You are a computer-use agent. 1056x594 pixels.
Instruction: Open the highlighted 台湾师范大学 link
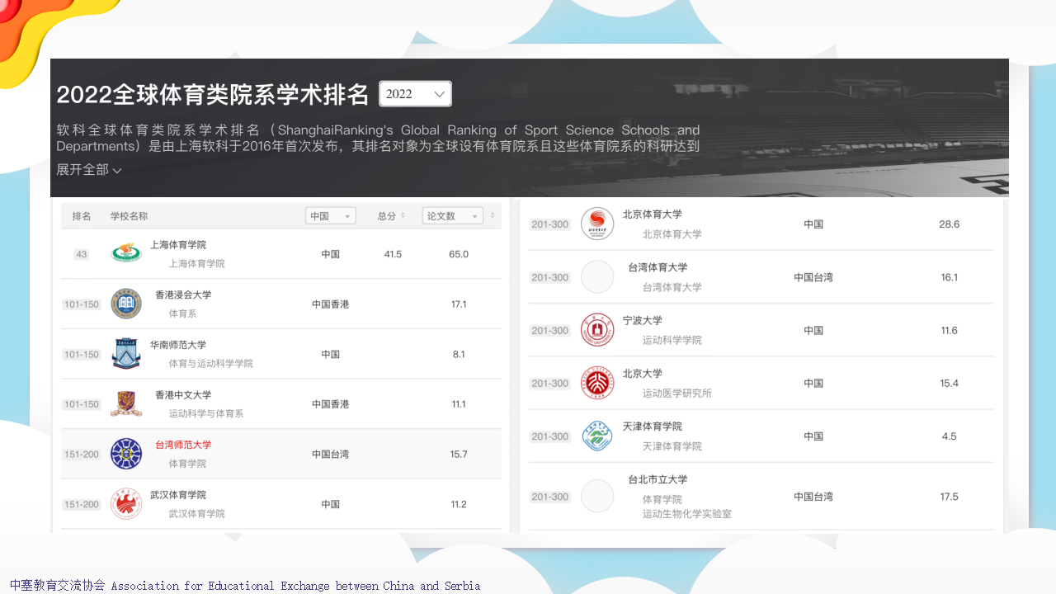[x=183, y=445]
